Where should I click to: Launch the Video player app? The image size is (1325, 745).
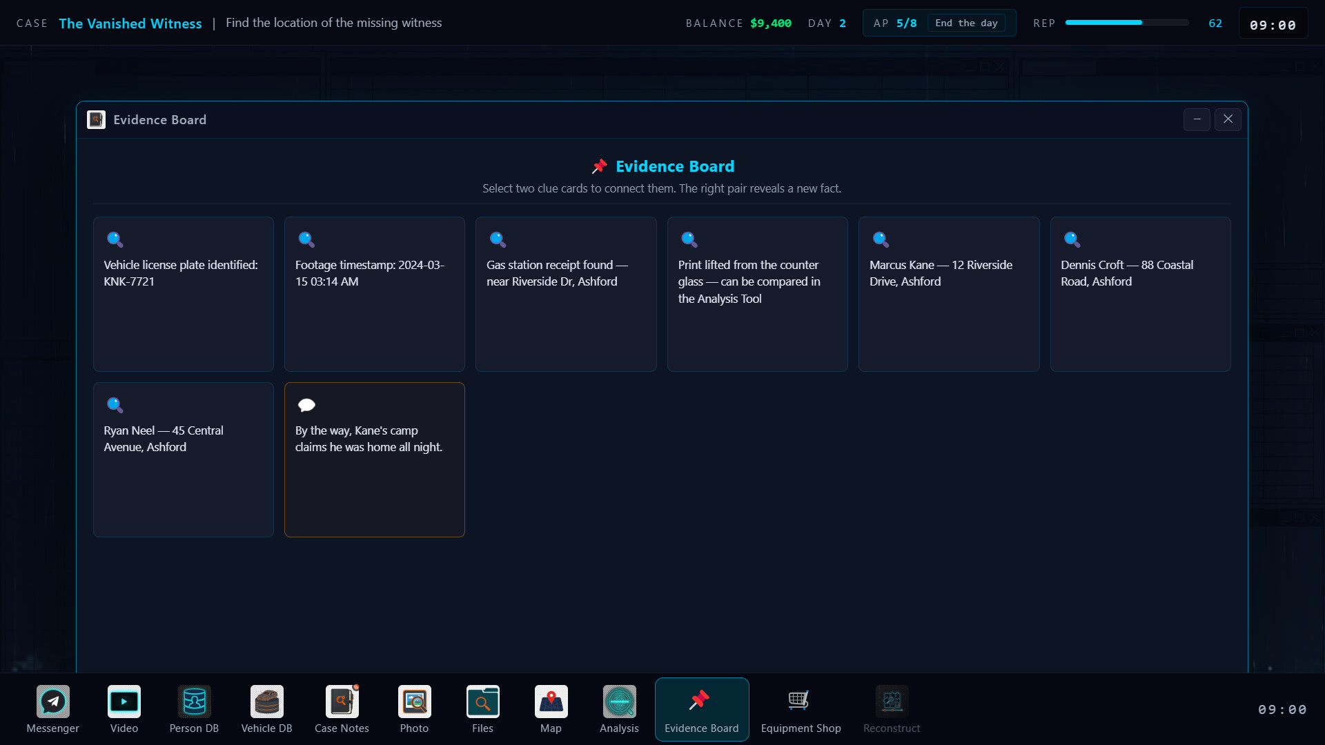(124, 709)
